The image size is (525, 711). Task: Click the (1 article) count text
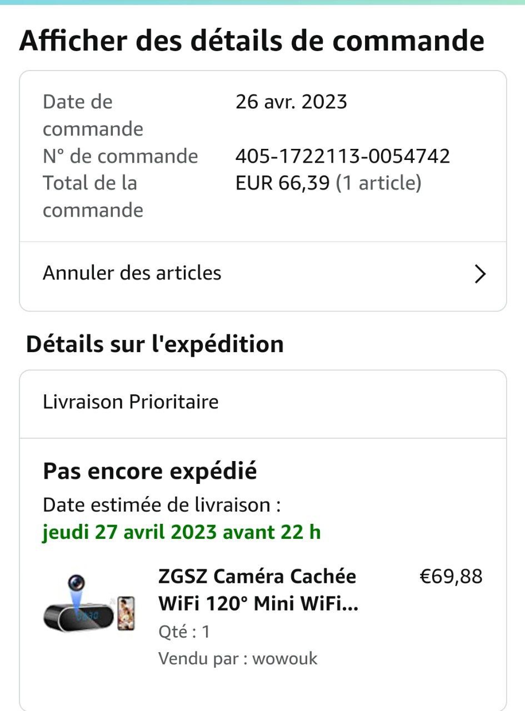(378, 183)
